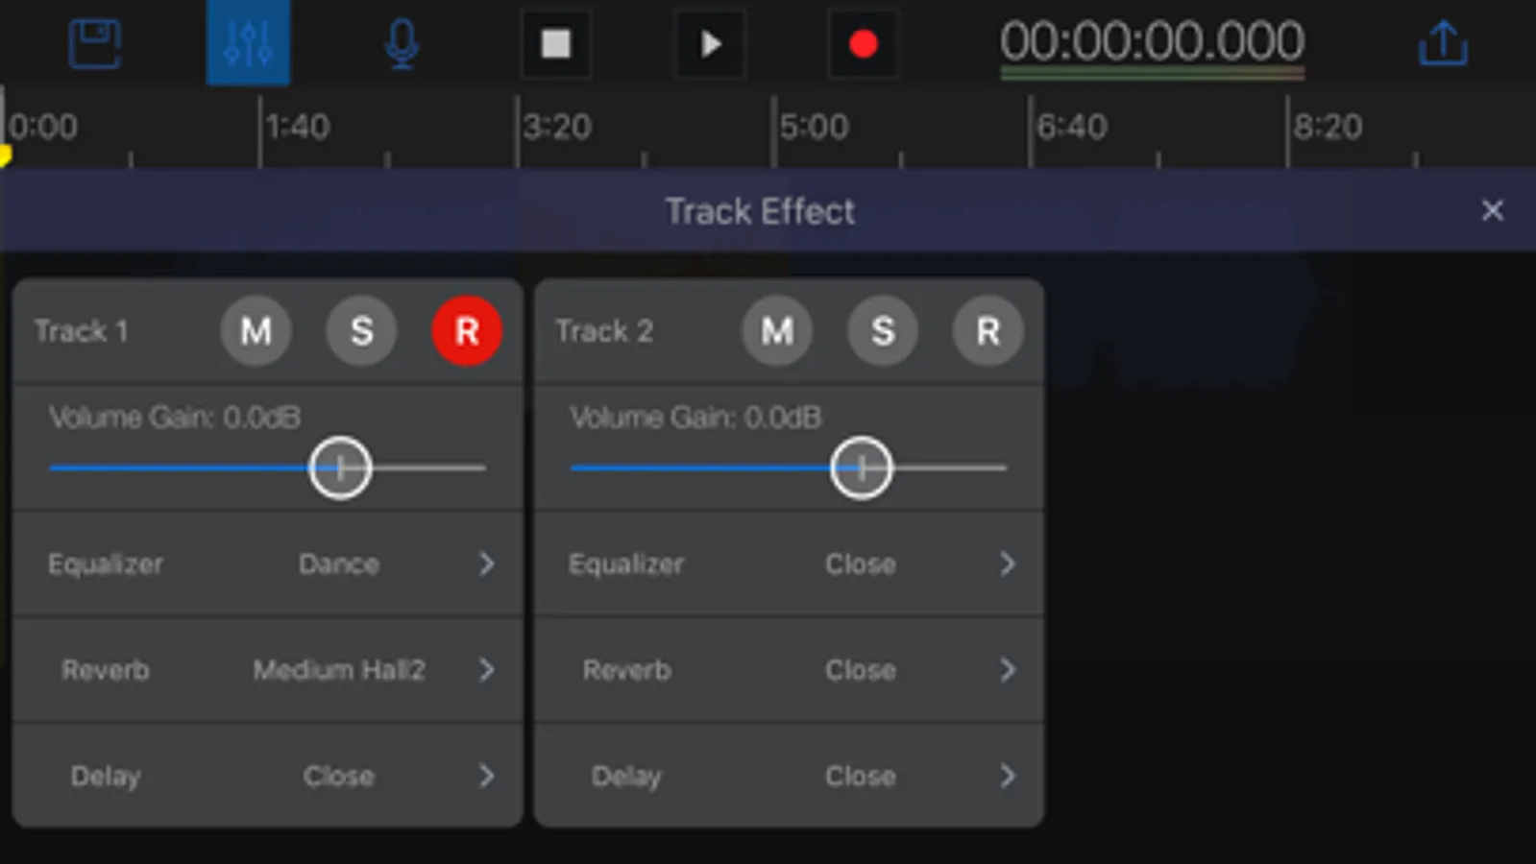Close the Track Effect panel
This screenshot has height=864, width=1536.
pyautogui.click(x=1492, y=210)
